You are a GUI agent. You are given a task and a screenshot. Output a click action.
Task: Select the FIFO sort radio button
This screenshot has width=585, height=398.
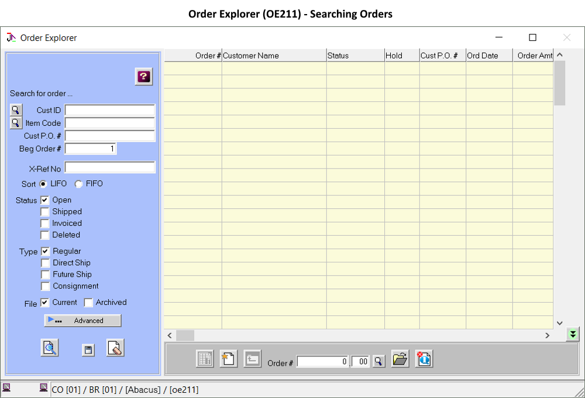point(78,184)
